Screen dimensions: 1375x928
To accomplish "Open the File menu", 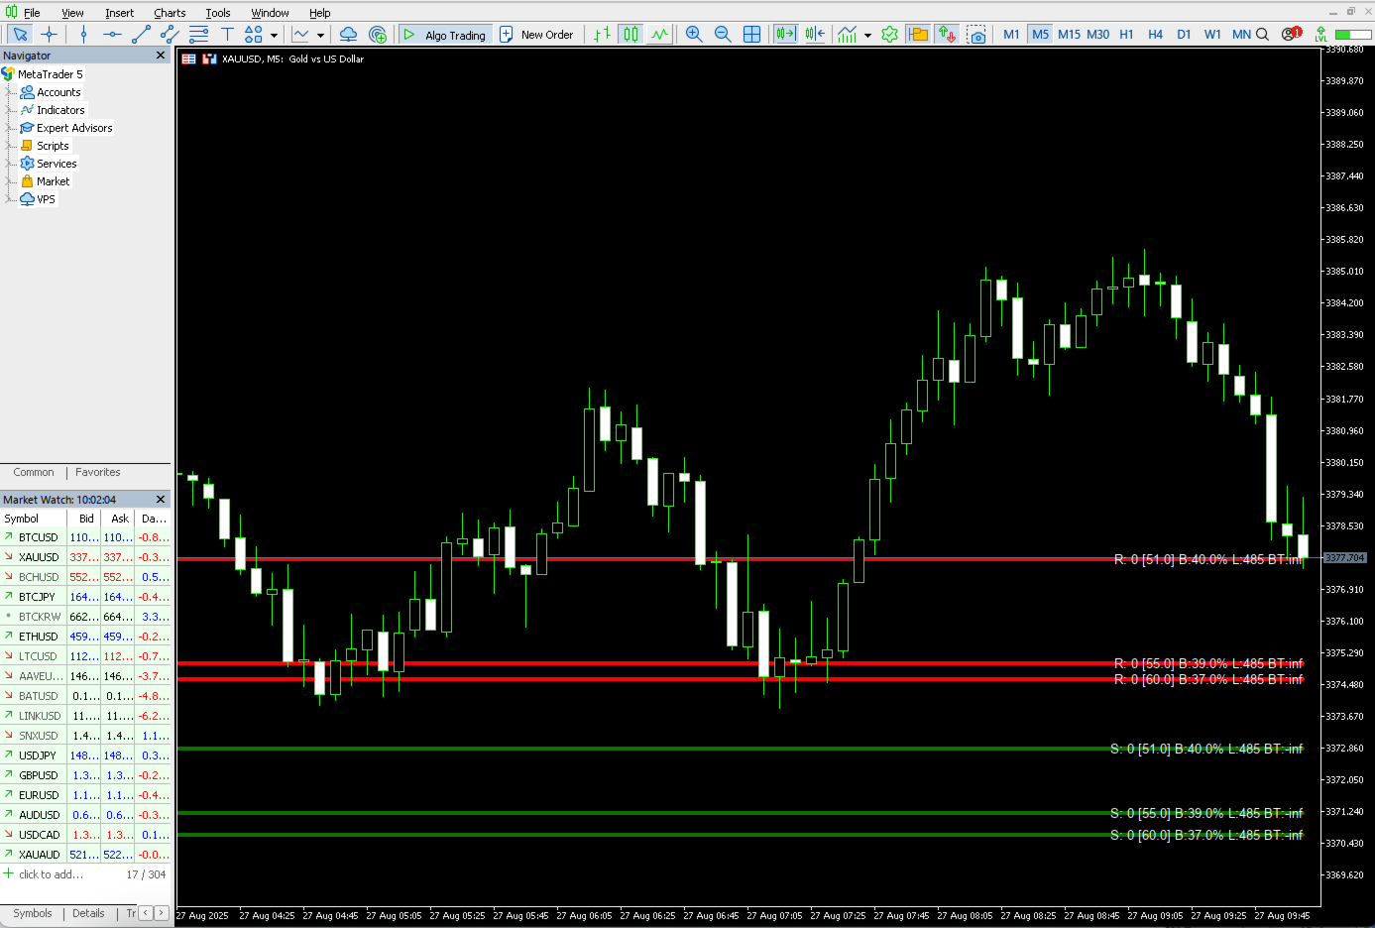I will coord(32,13).
